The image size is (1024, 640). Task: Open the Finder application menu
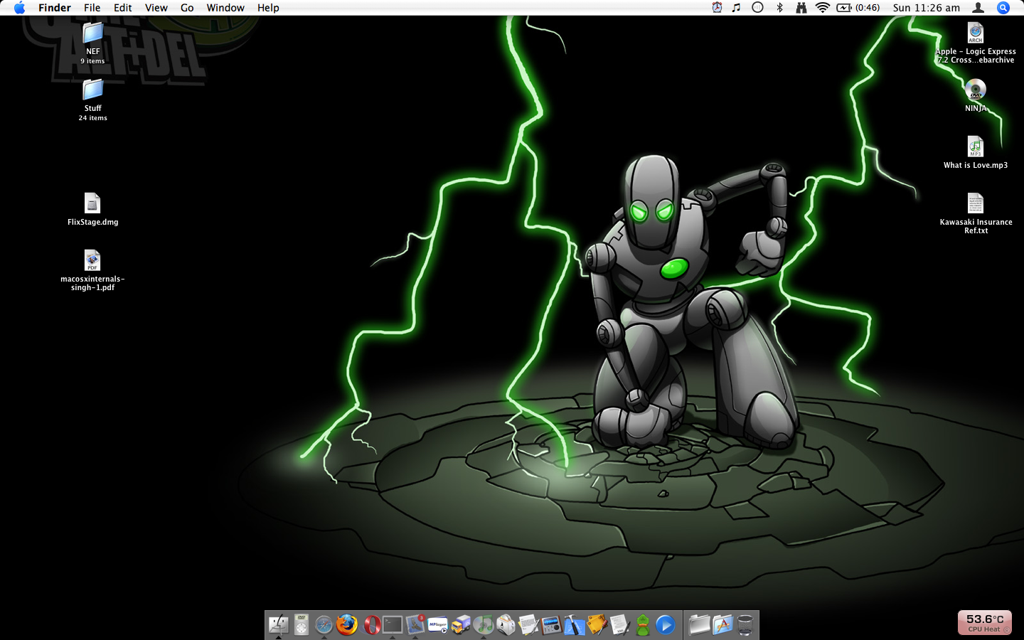[55, 8]
